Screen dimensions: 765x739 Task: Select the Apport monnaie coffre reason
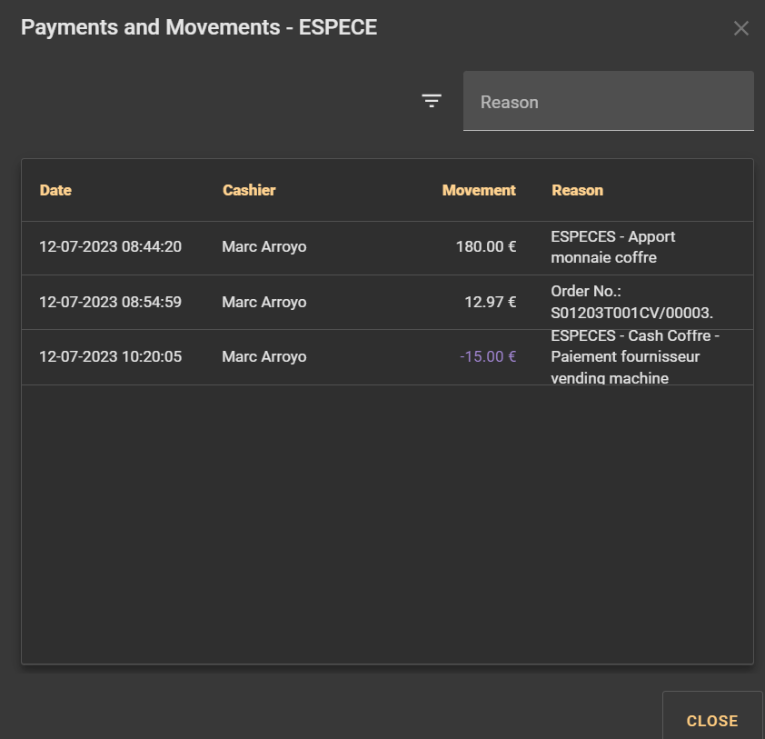click(613, 247)
